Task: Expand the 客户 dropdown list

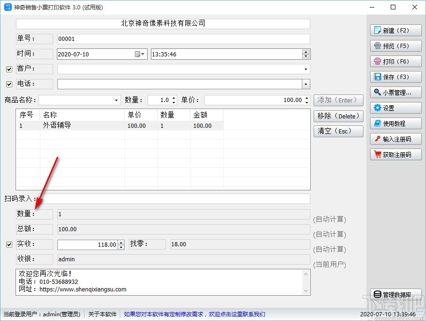Action: tap(306, 69)
